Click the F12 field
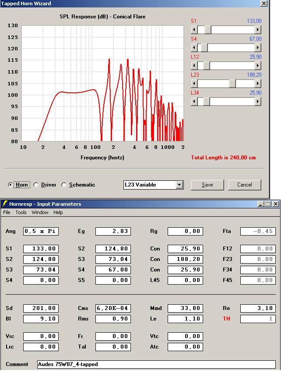The height and width of the screenshot is (391, 281). [258, 249]
